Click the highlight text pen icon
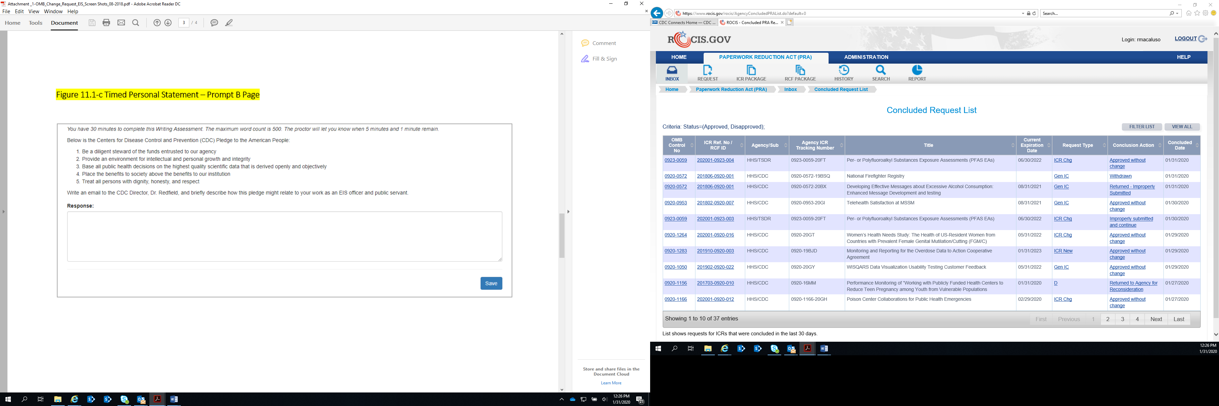This screenshot has height=406, width=1219. (x=229, y=23)
